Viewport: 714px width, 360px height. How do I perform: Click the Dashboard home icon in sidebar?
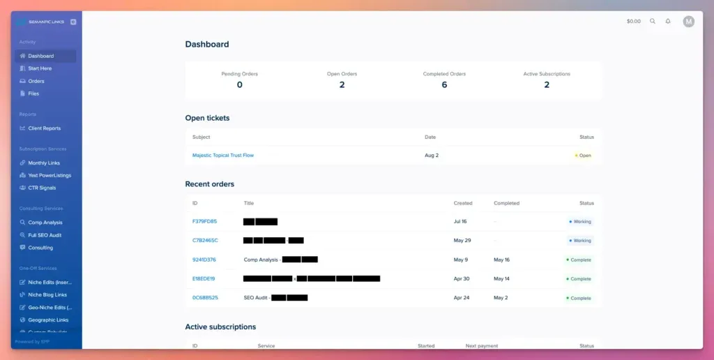tap(23, 56)
